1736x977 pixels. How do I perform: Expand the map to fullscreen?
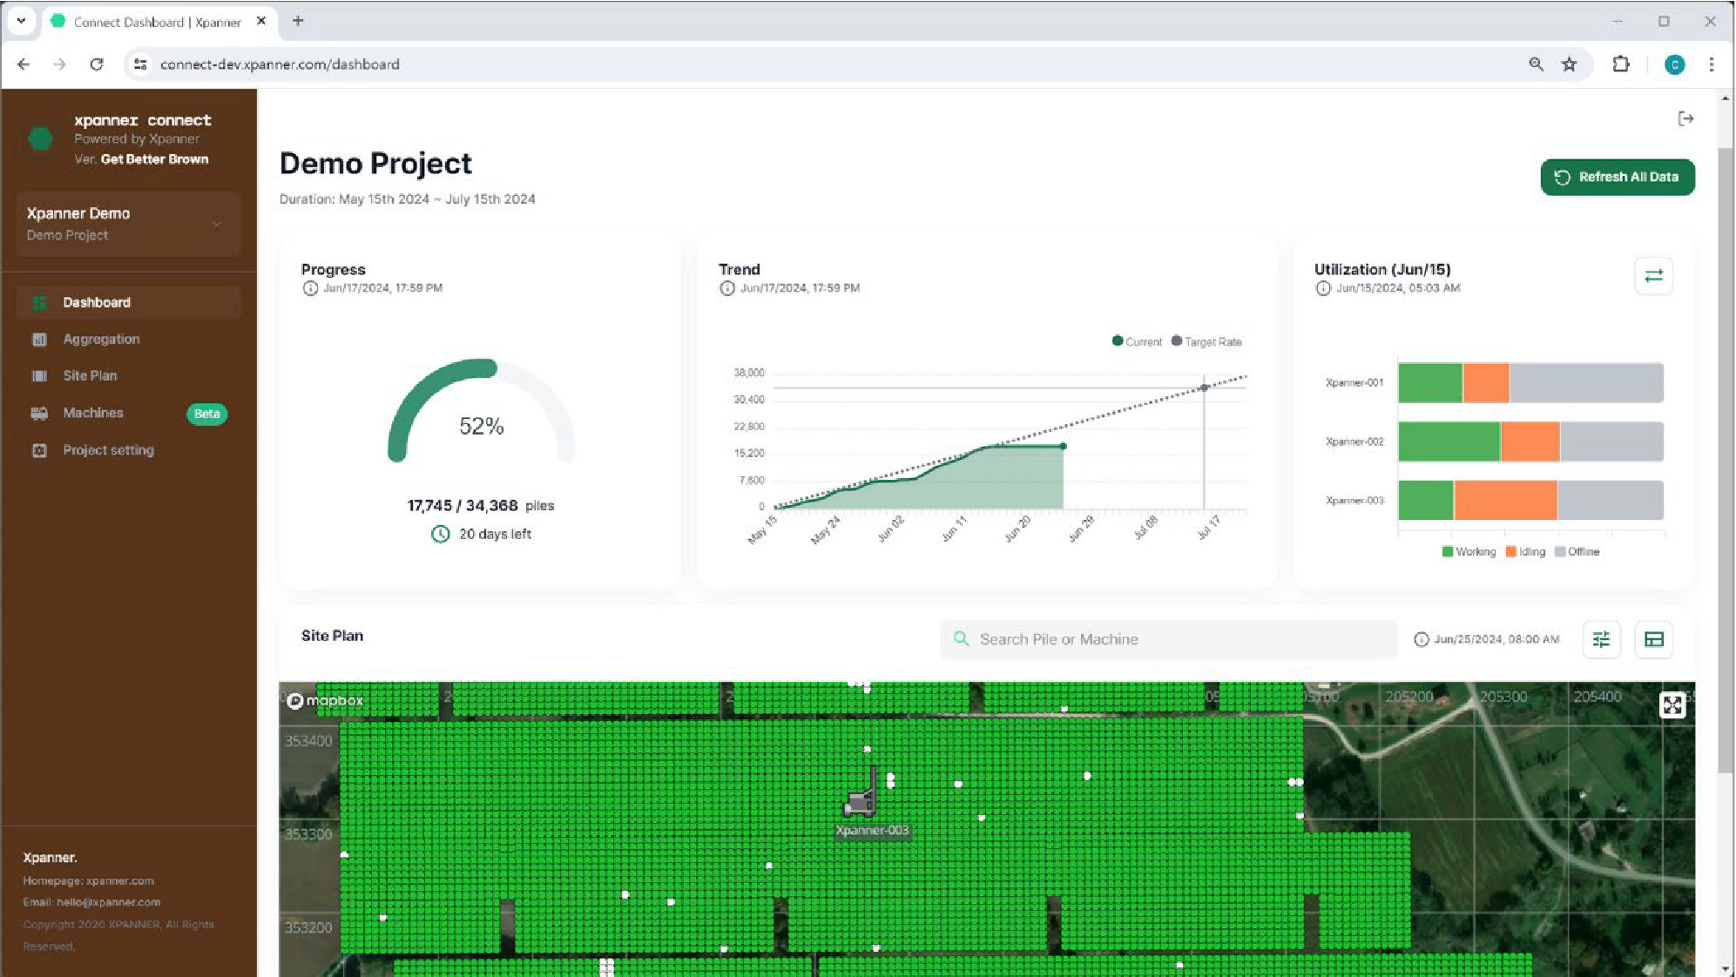point(1672,704)
